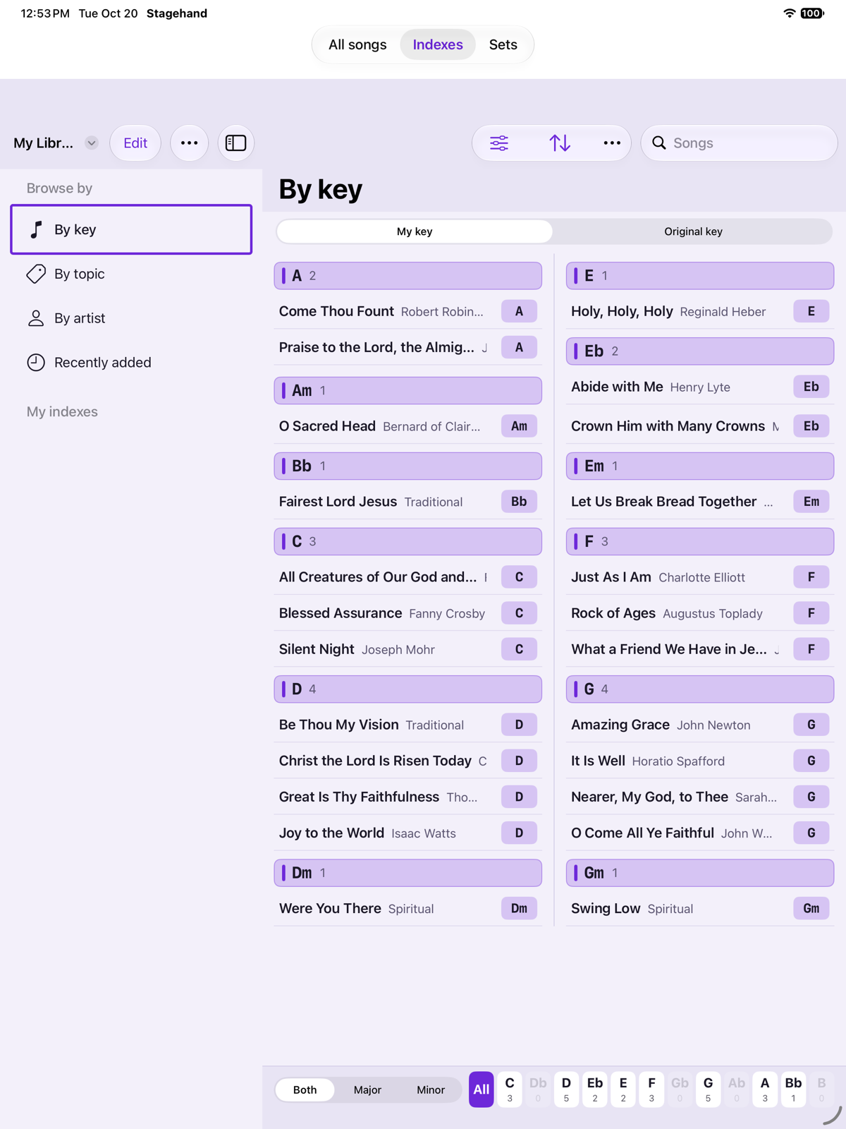Select the Eb key filter chip
Image resolution: width=846 pixels, height=1129 pixels.
coord(595,1089)
